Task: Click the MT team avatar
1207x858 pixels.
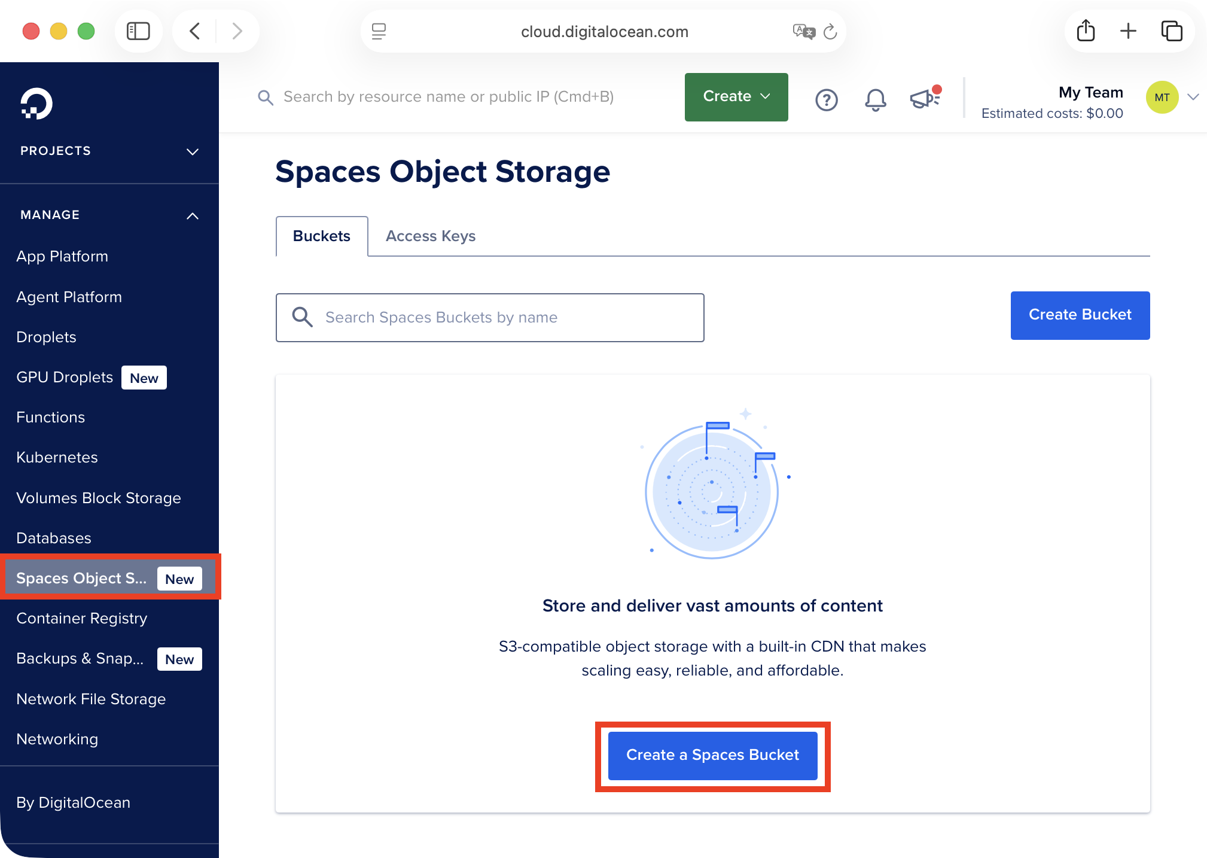Action: (1162, 98)
